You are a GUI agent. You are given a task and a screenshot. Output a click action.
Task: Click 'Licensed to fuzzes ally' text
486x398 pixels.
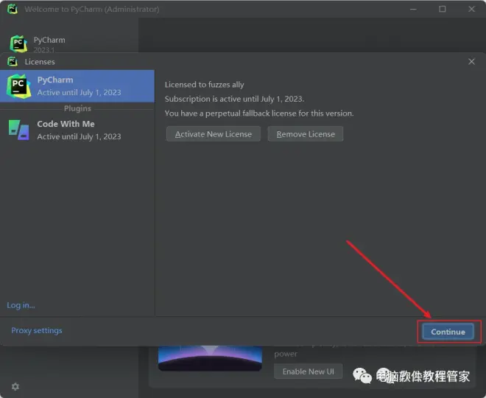pos(204,84)
